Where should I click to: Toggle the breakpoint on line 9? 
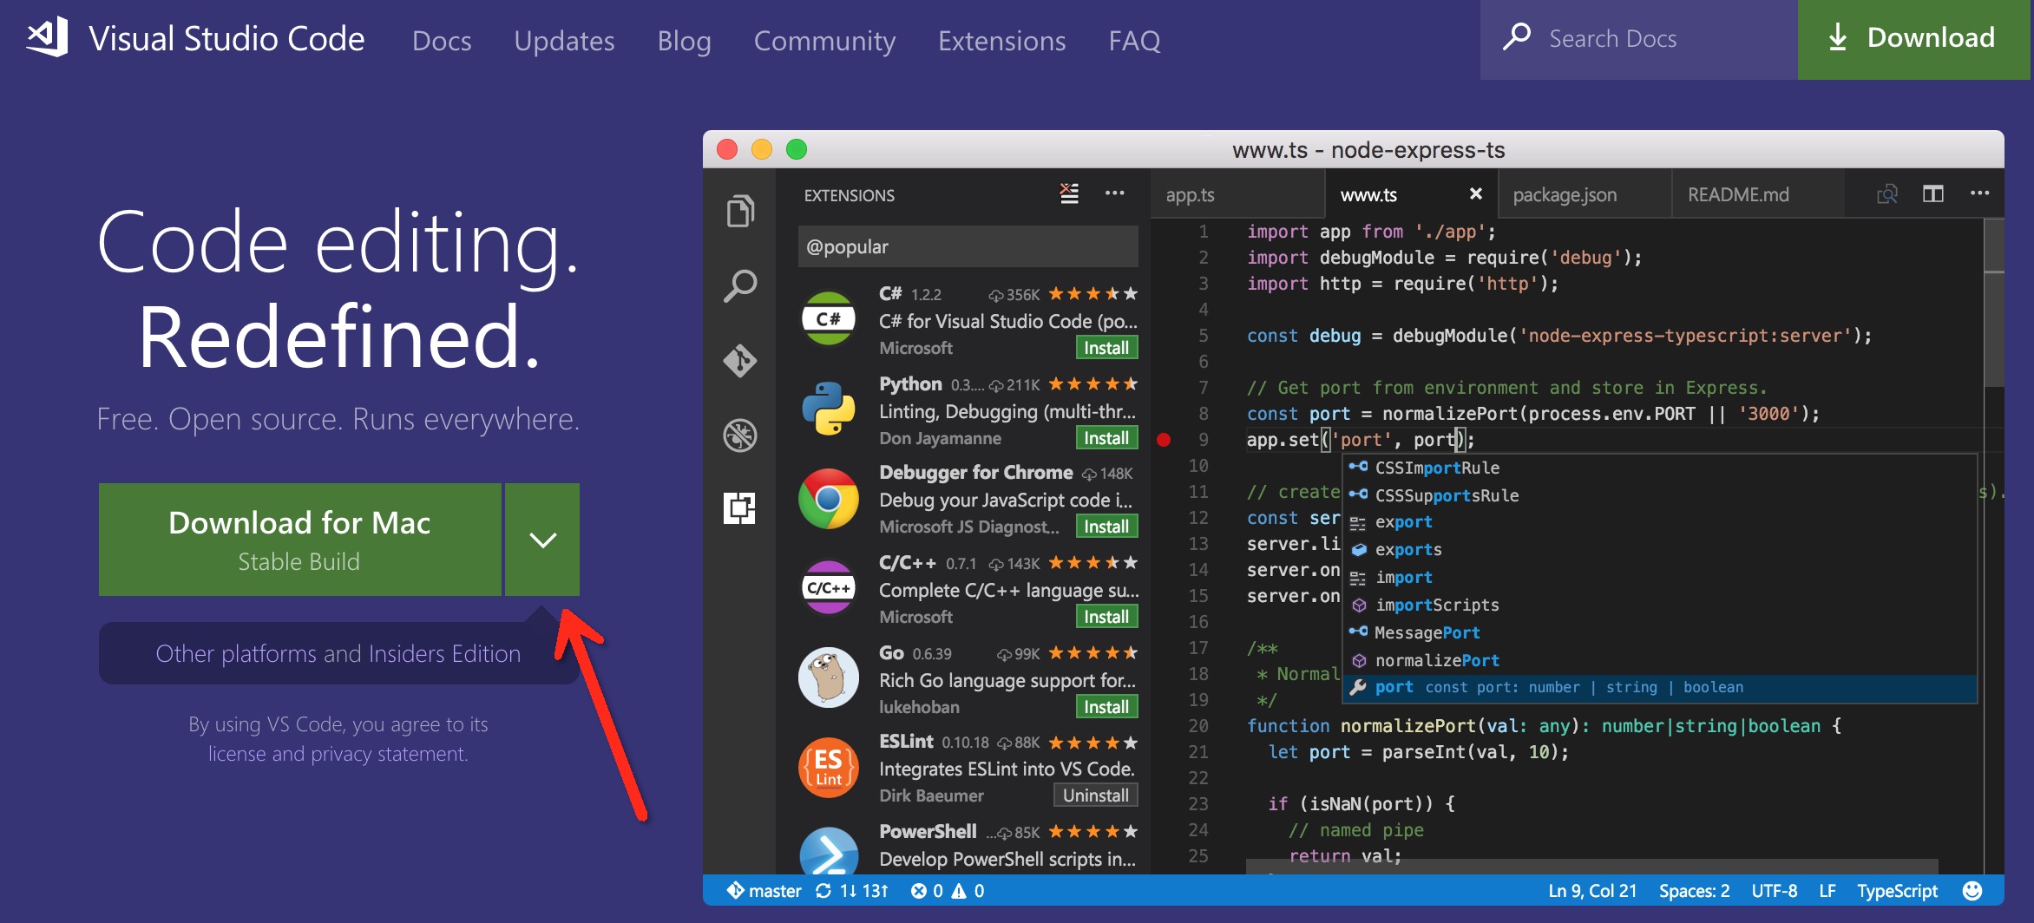(1164, 440)
